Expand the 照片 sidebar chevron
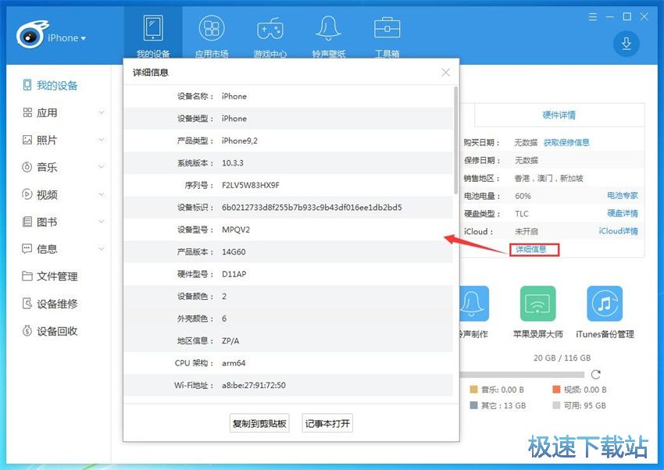The image size is (664, 470). pyautogui.click(x=102, y=140)
